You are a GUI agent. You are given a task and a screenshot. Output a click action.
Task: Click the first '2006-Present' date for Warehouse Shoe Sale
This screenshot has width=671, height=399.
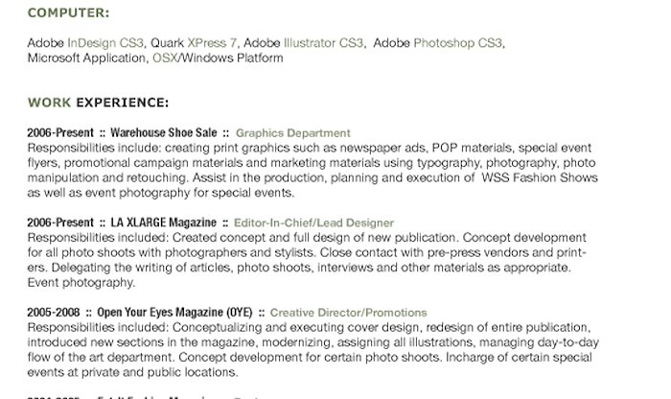click(60, 132)
